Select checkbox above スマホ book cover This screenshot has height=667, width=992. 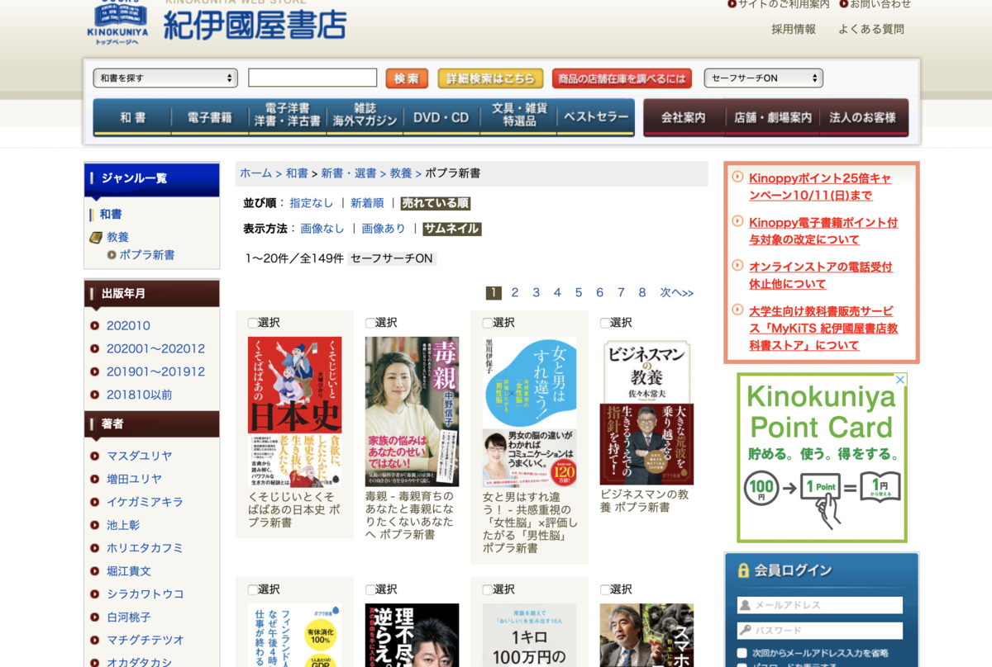[605, 589]
